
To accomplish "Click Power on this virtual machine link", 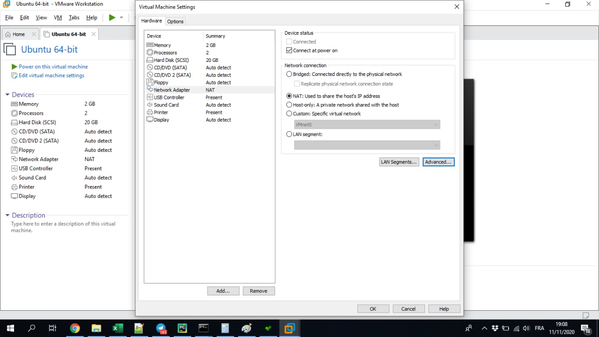I will pos(53,67).
